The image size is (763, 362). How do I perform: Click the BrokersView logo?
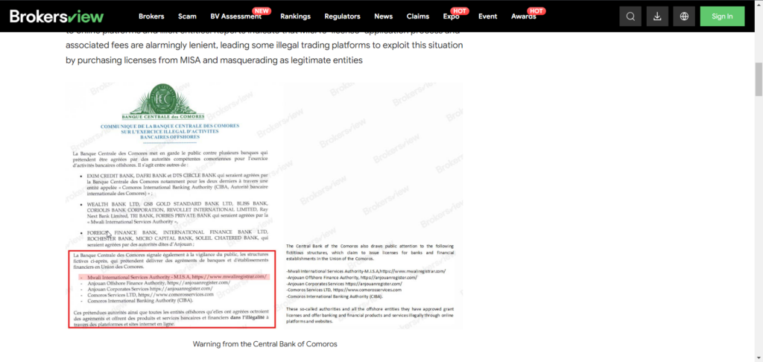click(x=57, y=16)
